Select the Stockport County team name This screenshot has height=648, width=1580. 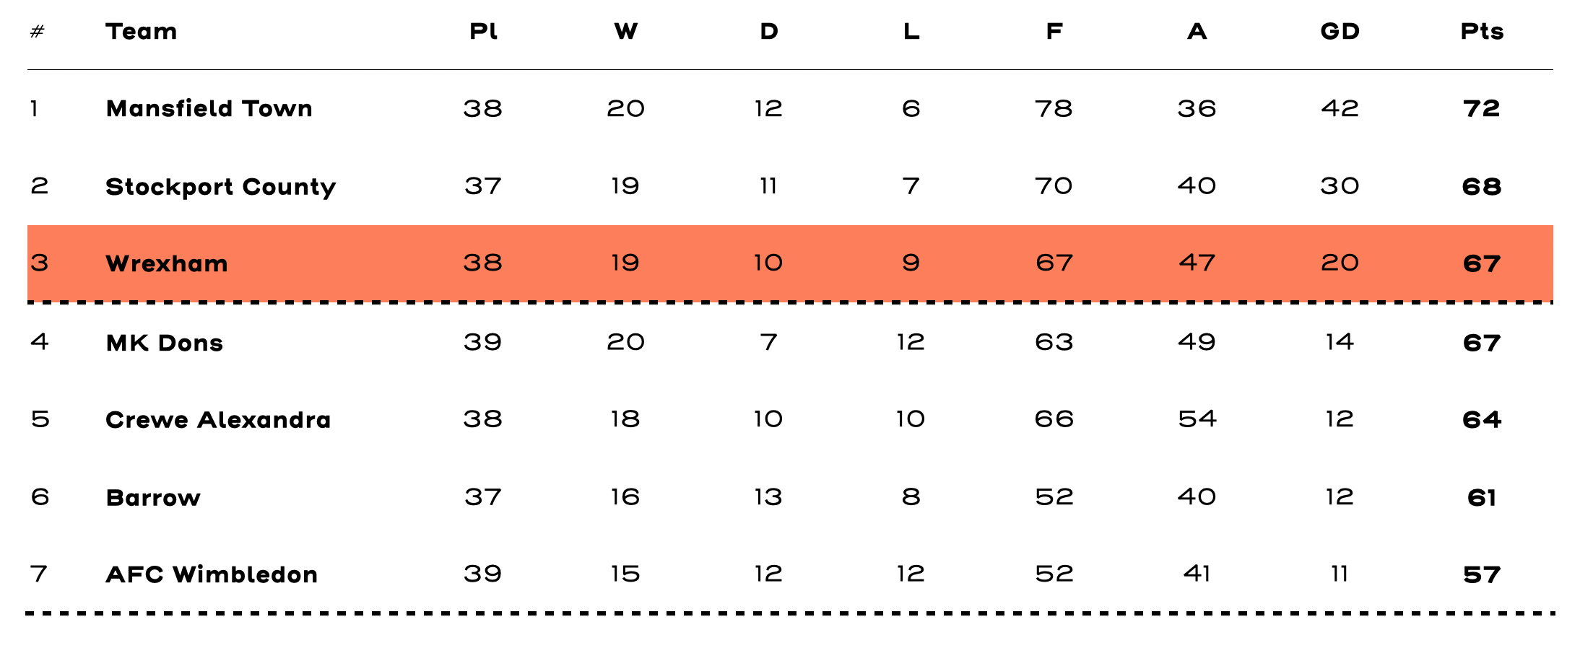point(220,186)
